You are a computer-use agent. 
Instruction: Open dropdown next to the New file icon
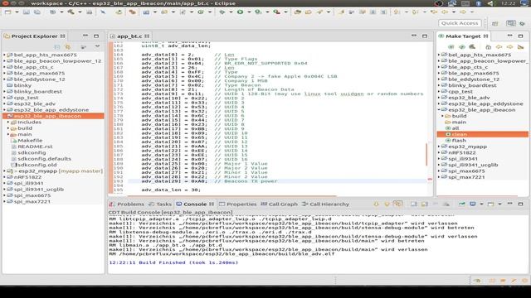click(x=17, y=12)
